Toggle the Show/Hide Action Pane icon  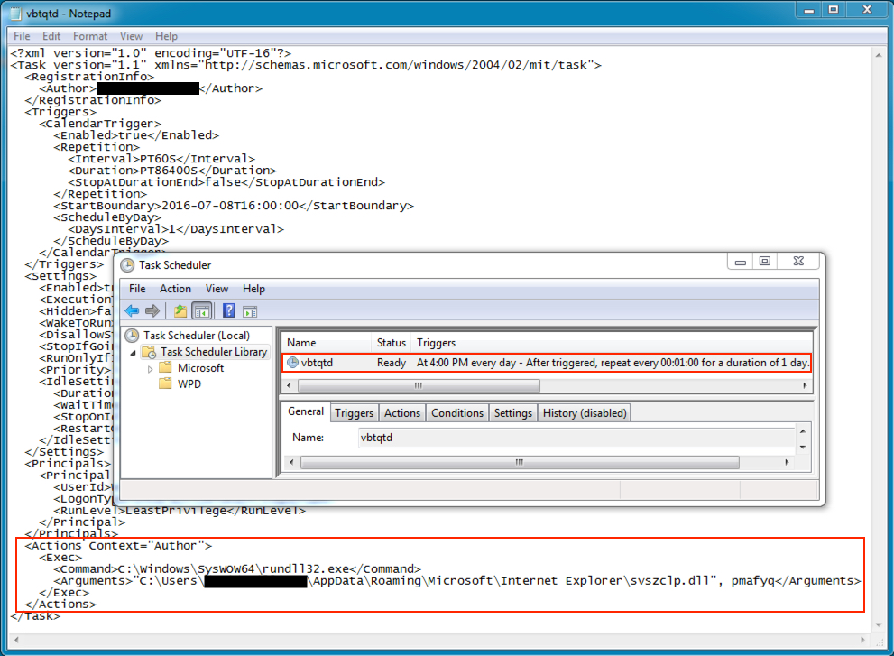[250, 311]
